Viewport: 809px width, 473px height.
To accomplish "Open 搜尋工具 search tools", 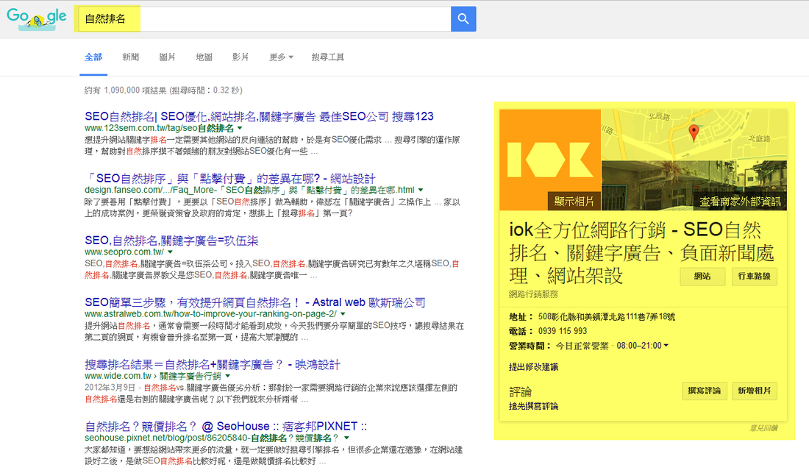I will coord(327,57).
